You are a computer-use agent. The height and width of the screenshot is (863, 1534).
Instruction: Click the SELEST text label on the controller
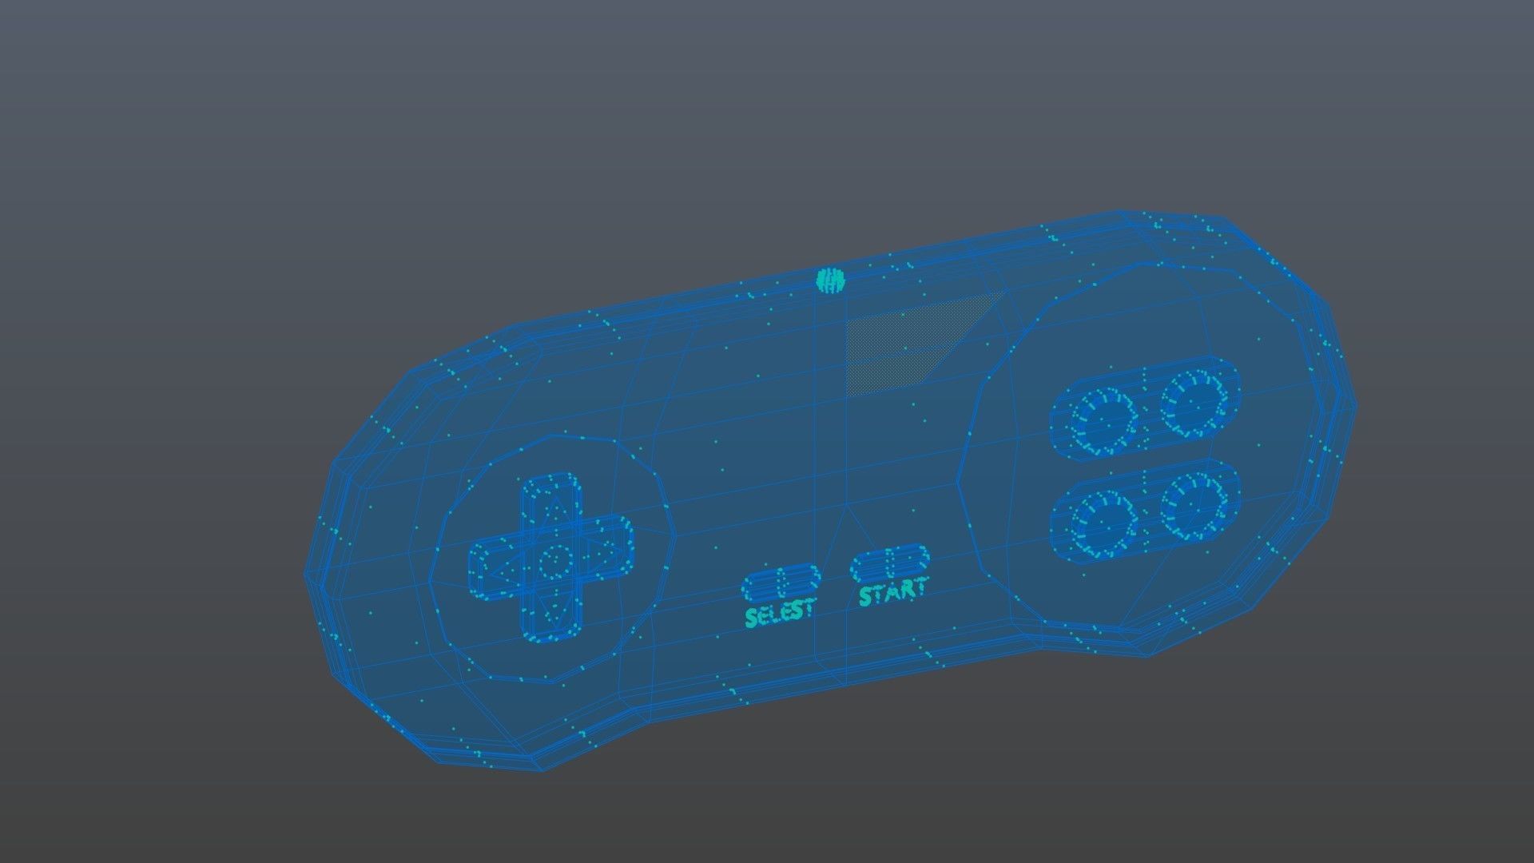point(780,613)
